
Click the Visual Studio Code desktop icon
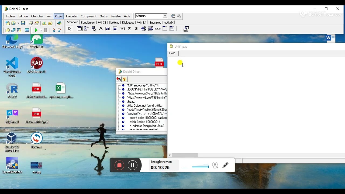(12, 67)
